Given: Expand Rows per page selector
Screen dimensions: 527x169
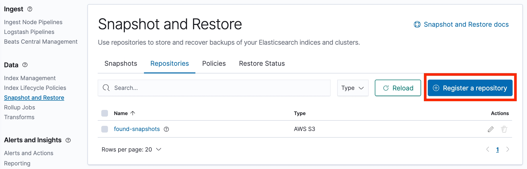Looking at the screenshot, I should (131, 149).
